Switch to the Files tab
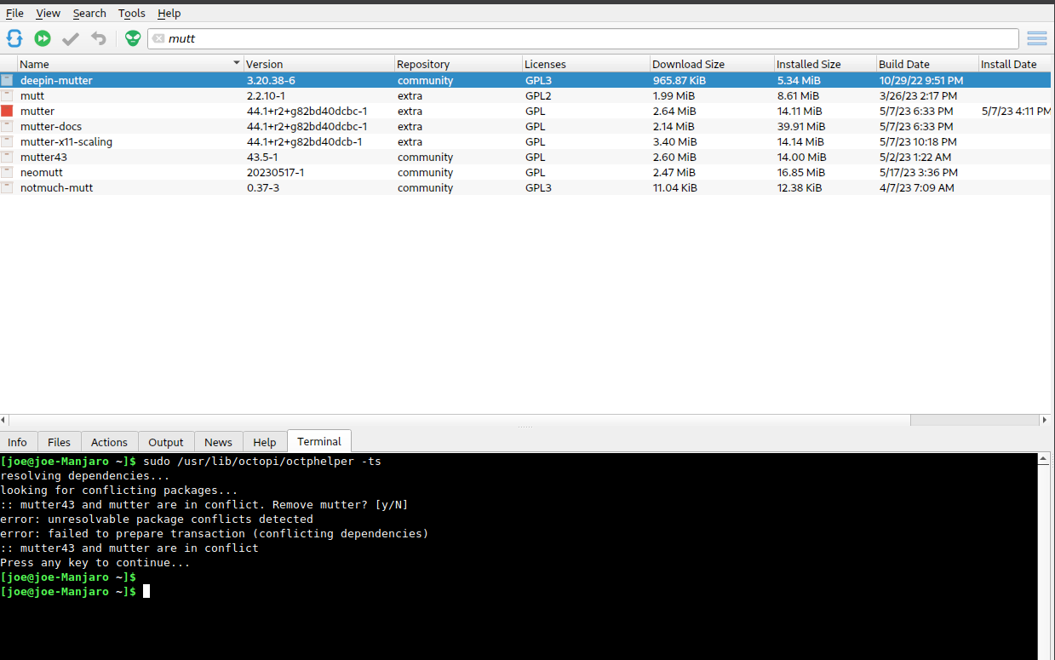Screen dimensions: 1055x660 (59, 442)
